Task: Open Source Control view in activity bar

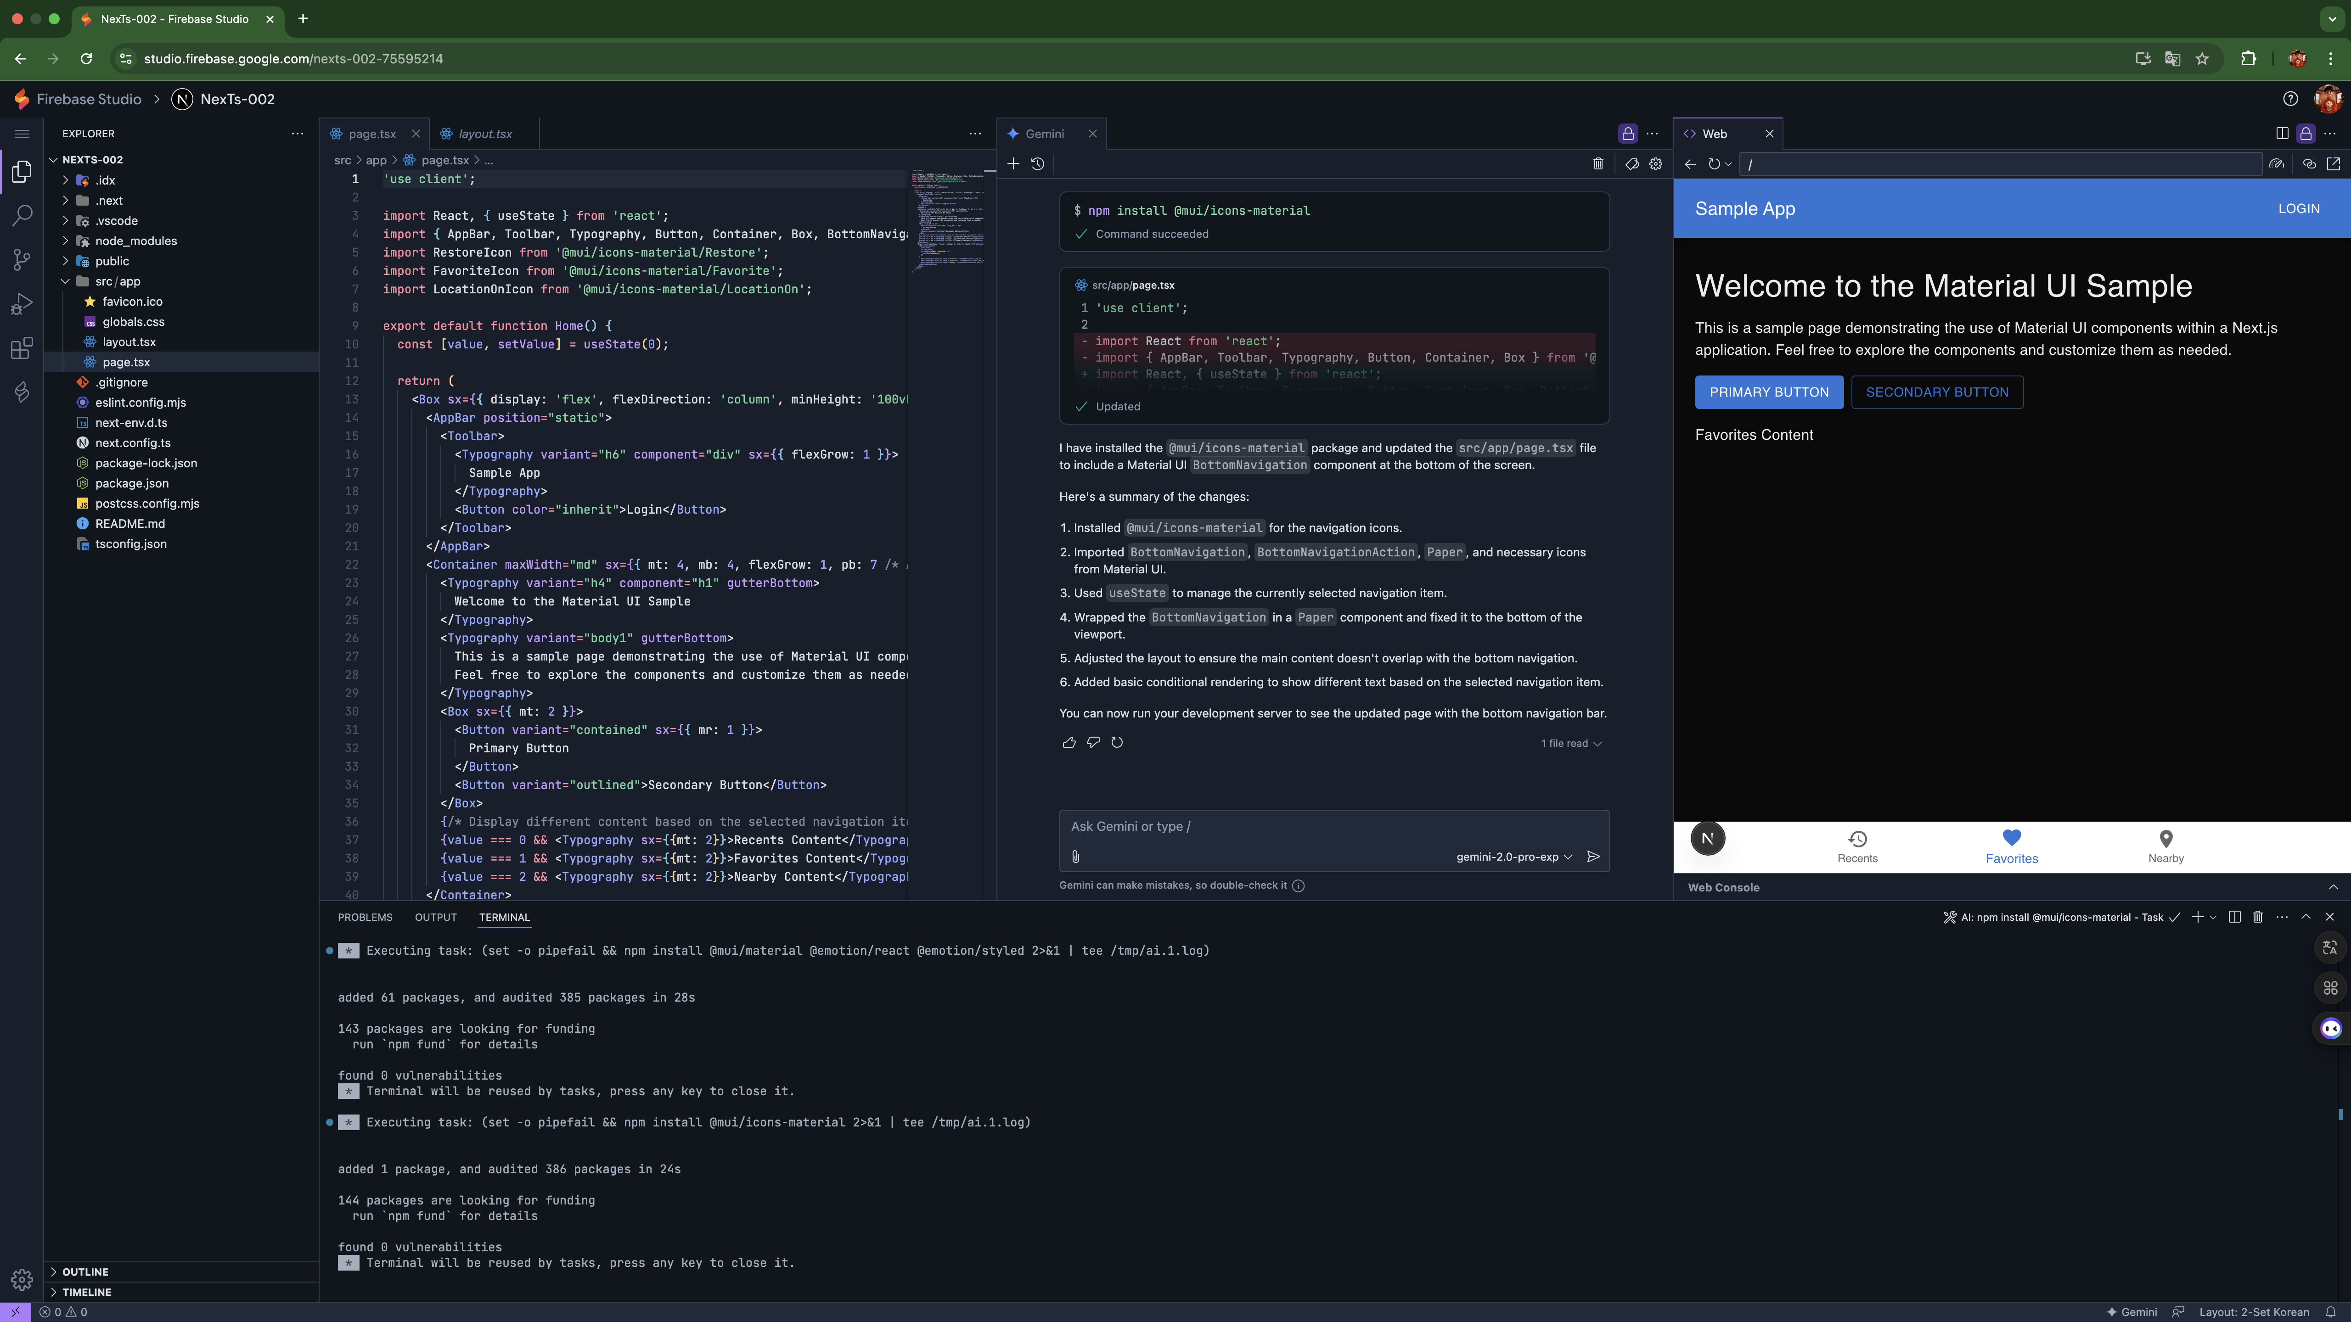Action: click(x=22, y=260)
